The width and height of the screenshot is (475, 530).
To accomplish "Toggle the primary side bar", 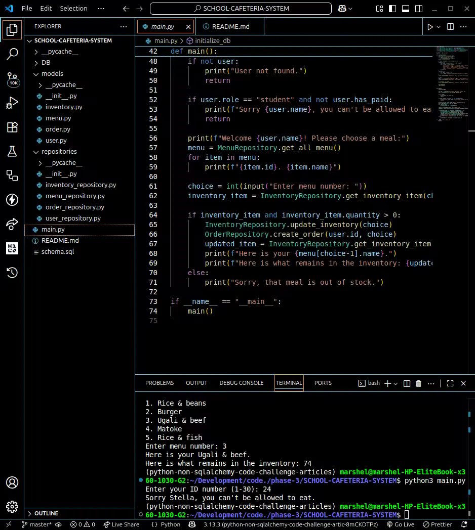I will (x=392, y=9).
